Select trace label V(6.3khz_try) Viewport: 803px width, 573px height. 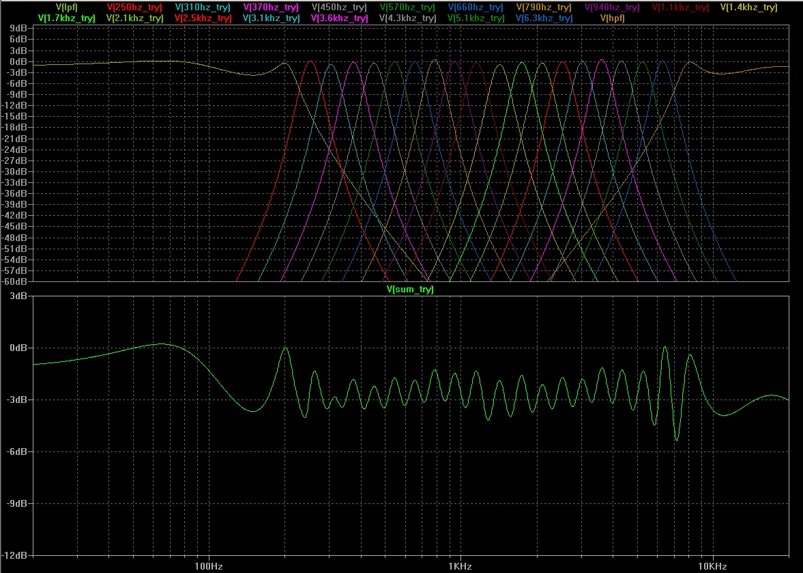click(544, 18)
